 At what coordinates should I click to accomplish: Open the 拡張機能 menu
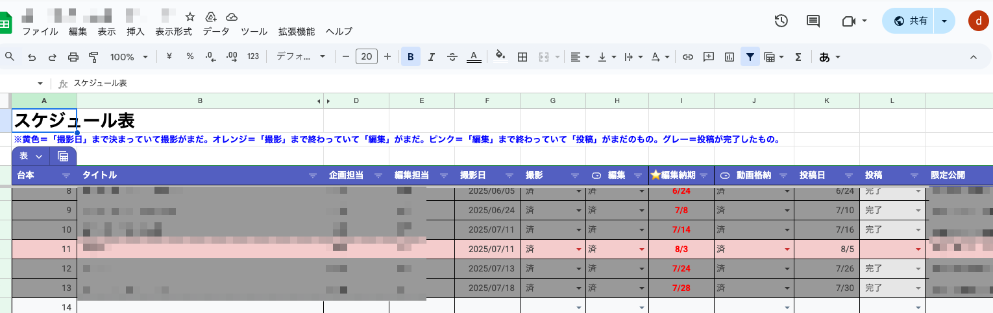point(297,31)
